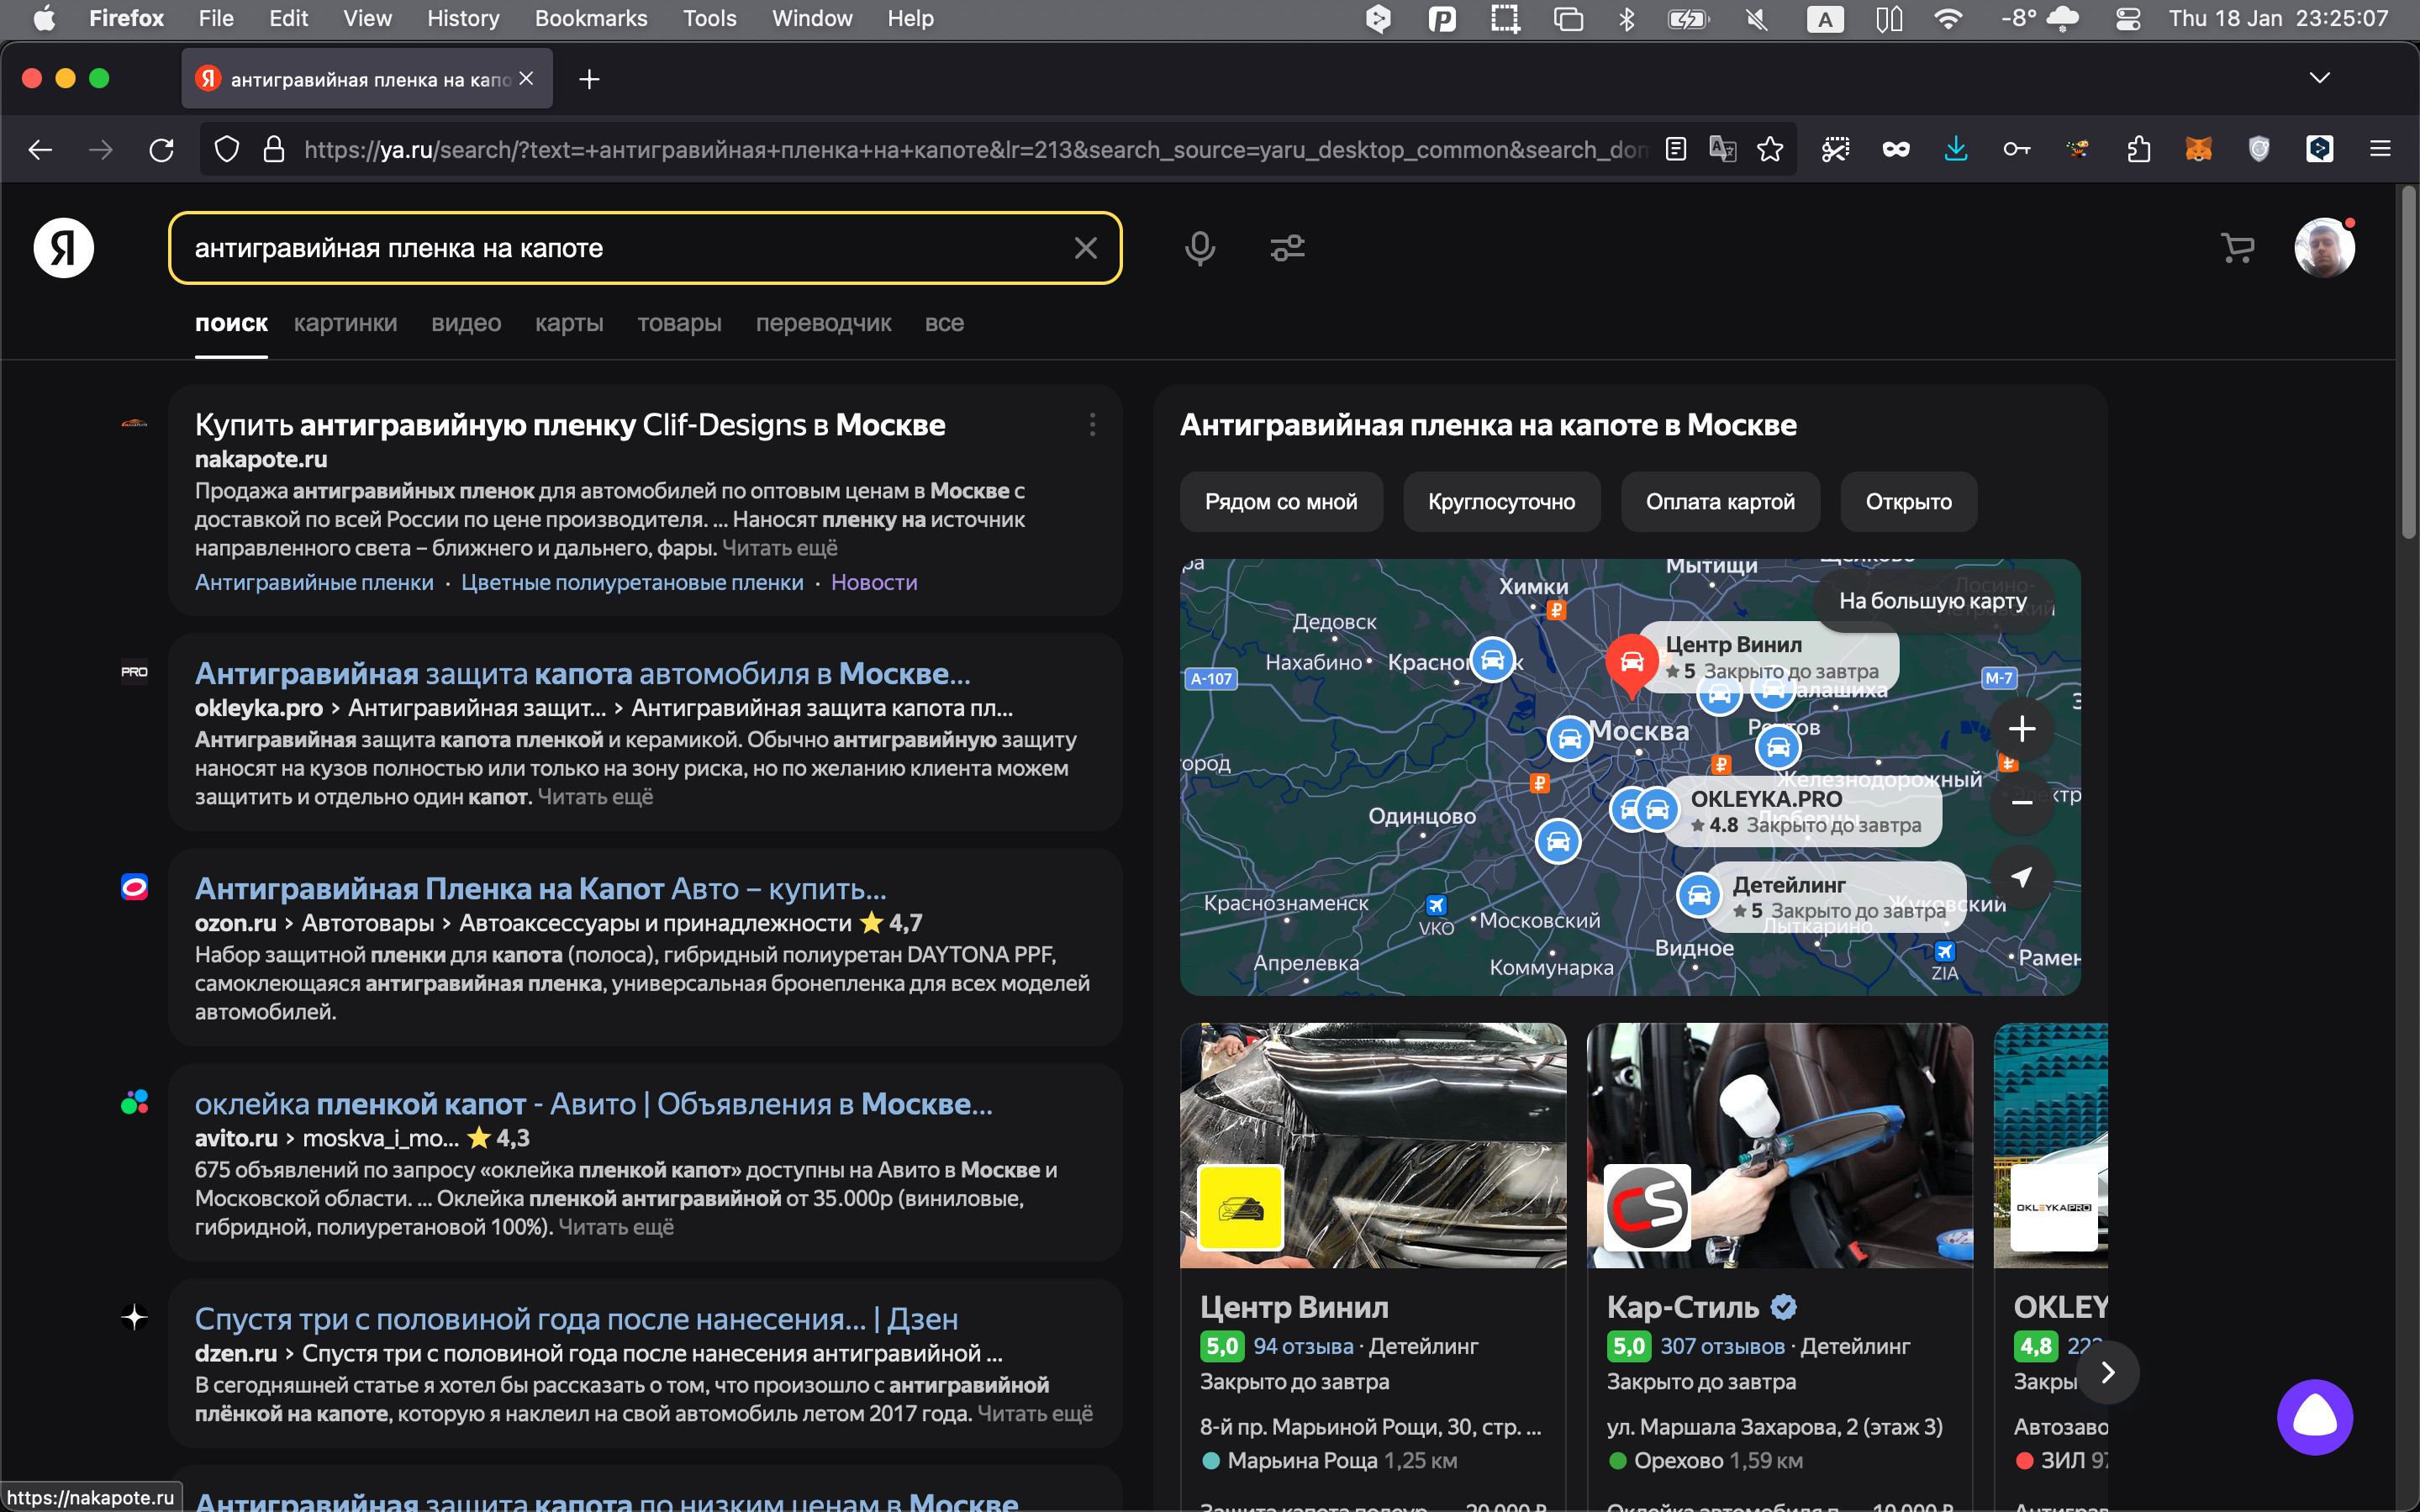
Task: Open the Yandex shopping cart icon
Action: pos(2237,248)
